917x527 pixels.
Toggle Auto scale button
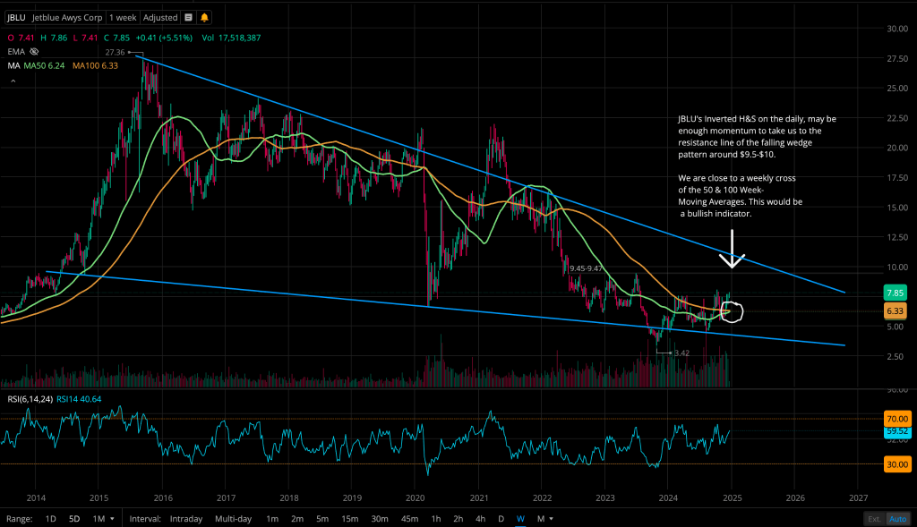tap(897, 518)
